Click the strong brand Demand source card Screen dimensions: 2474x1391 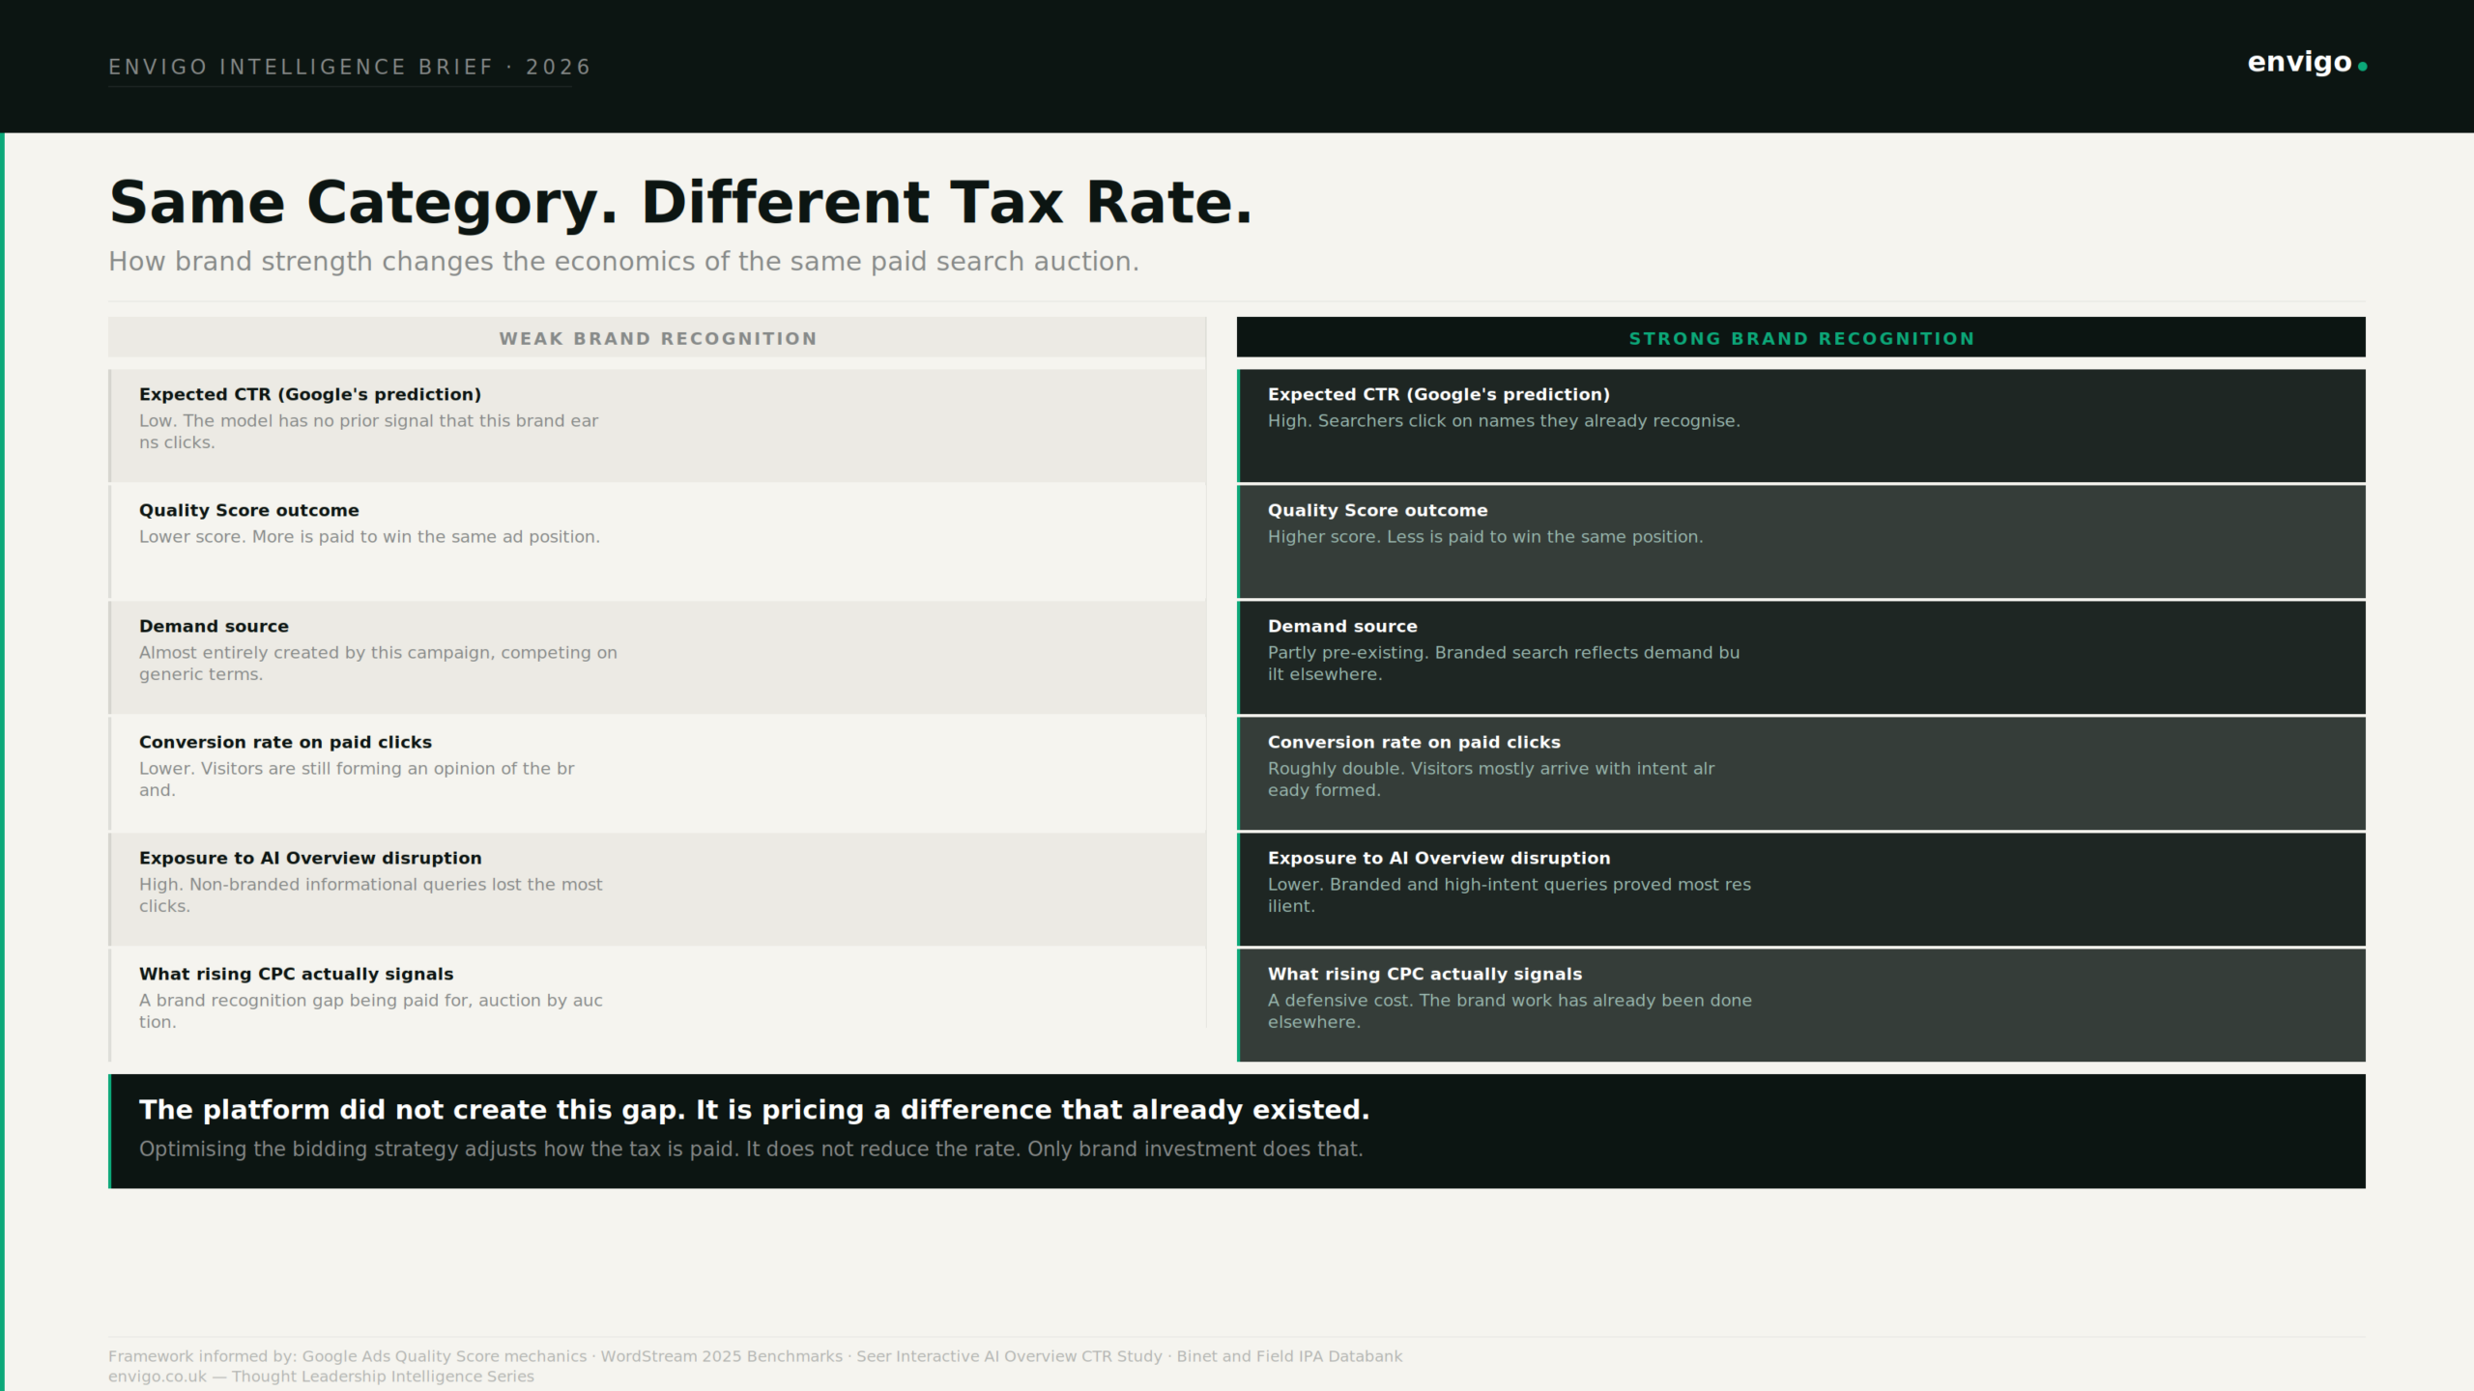(1800, 657)
